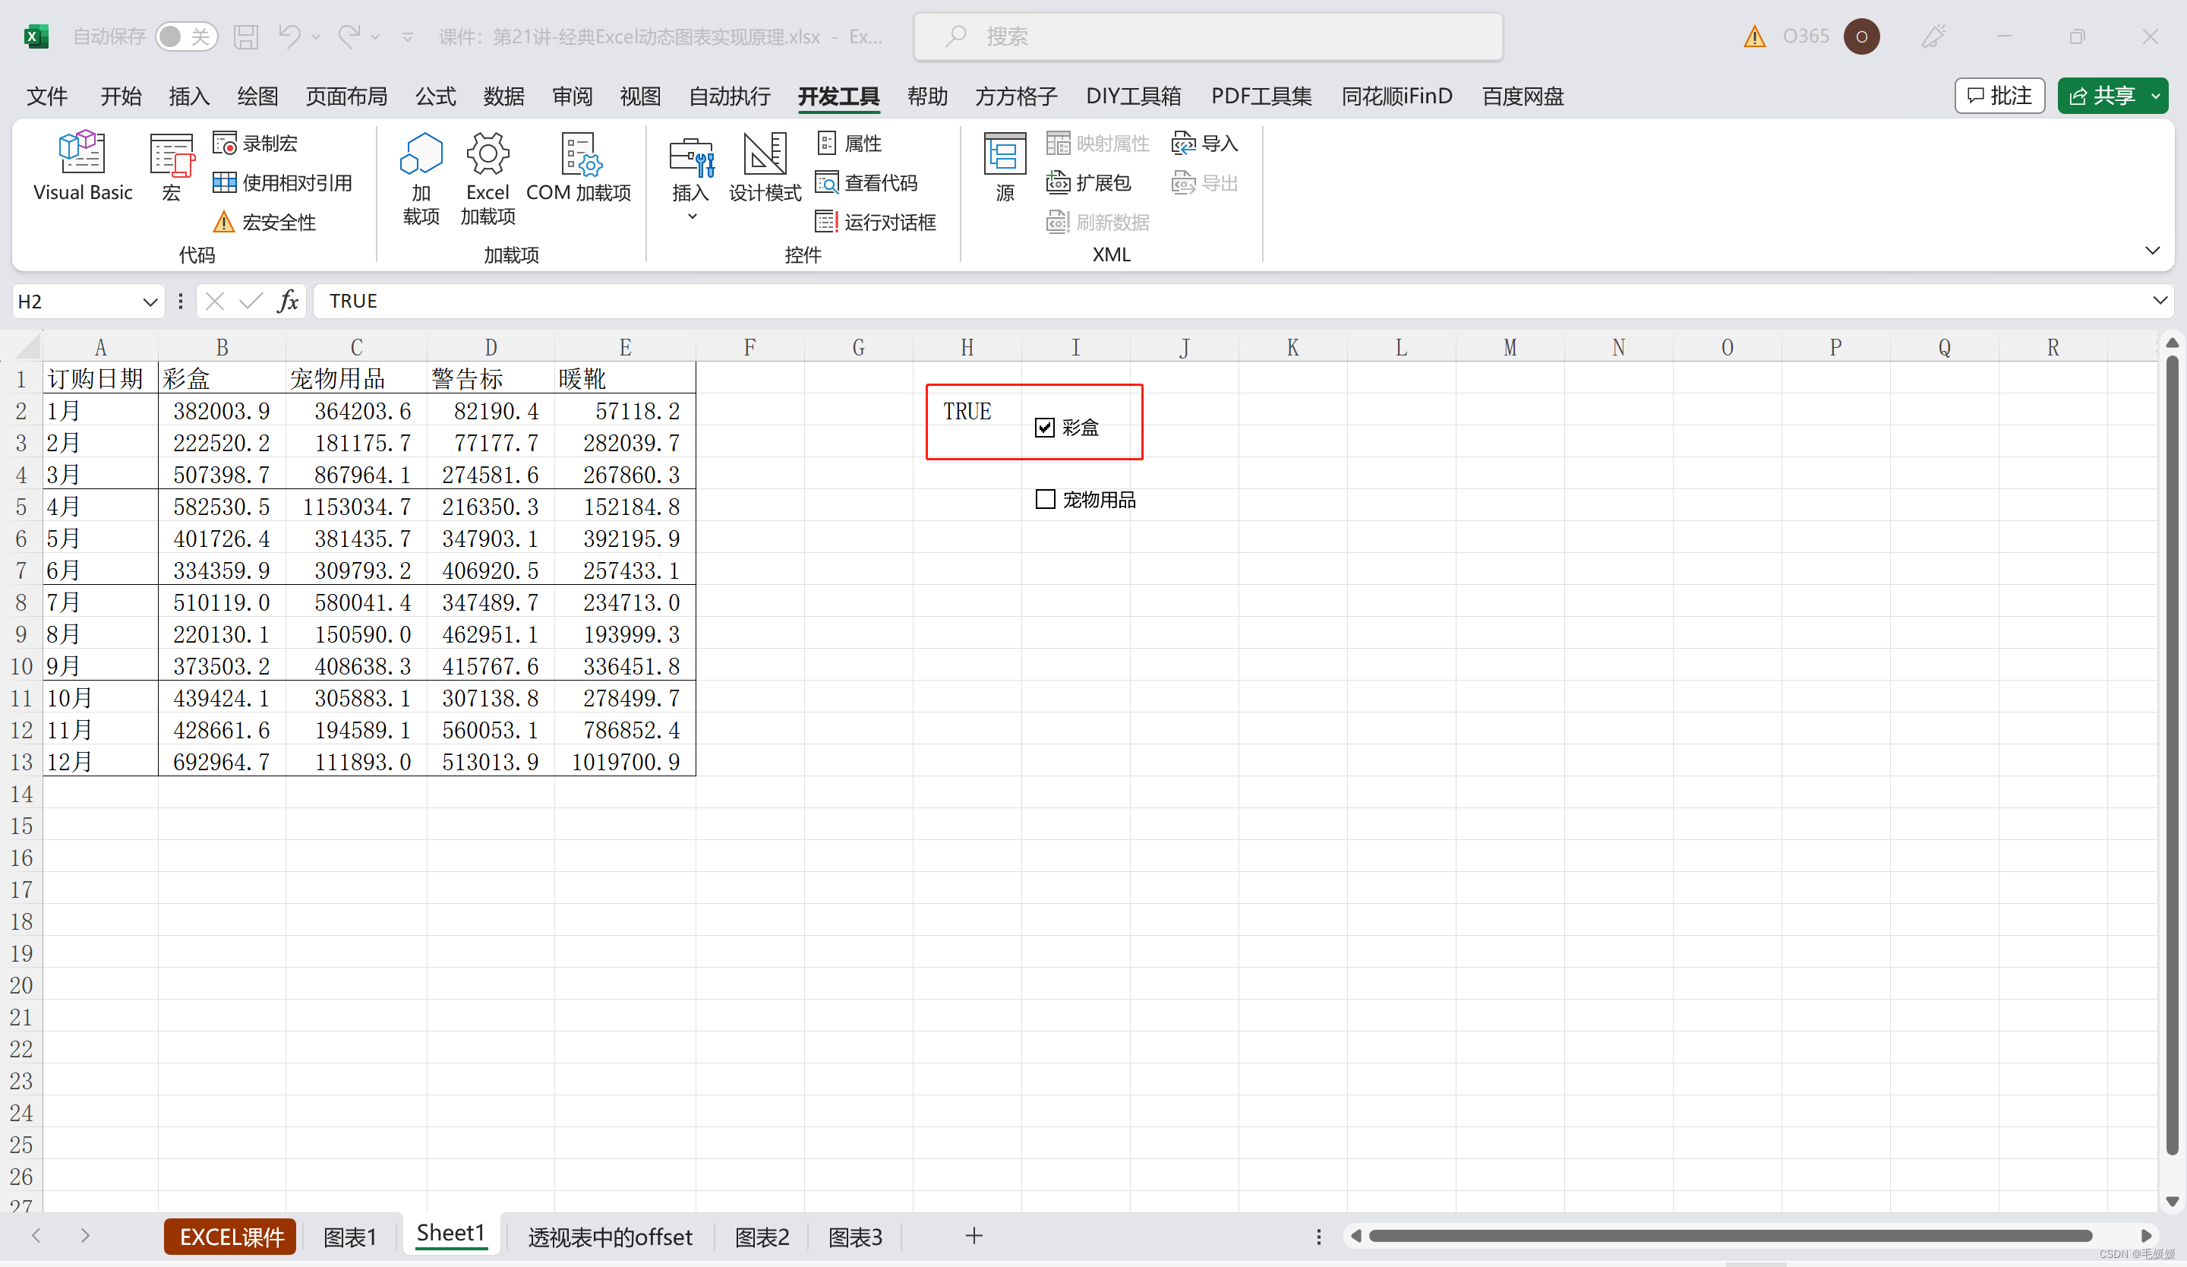This screenshot has width=2187, height=1267.
Task: Select cell H2 containing TRUE
Action: click(x=967, y=410)
